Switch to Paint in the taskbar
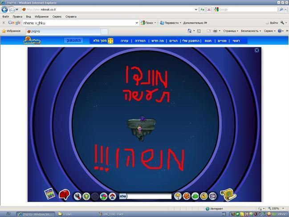Viewport: 289px width, 217px height. point(114,214)
